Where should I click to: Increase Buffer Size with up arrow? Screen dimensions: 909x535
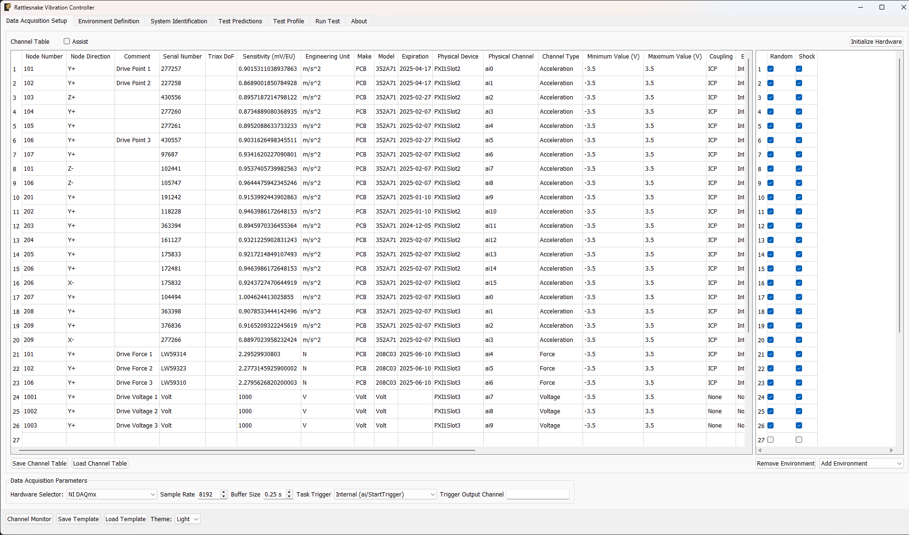click(x=289, y=492)
